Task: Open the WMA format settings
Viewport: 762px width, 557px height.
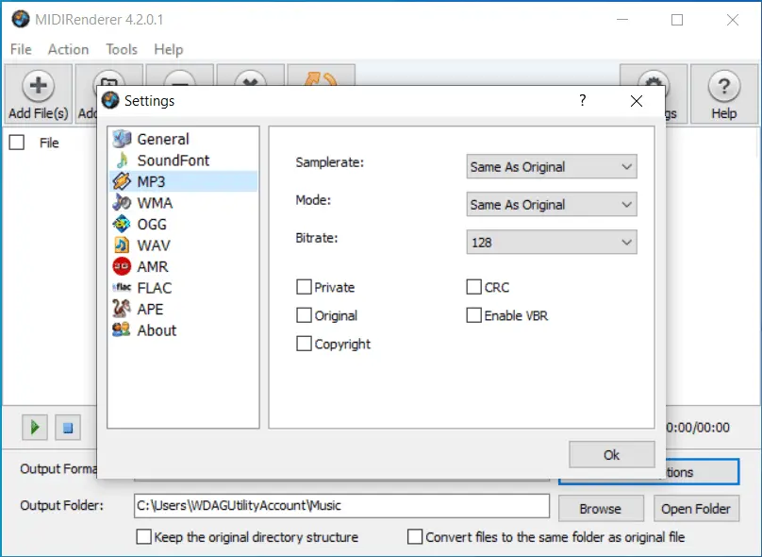Action: pyautogui.click(x=183, y=203)
